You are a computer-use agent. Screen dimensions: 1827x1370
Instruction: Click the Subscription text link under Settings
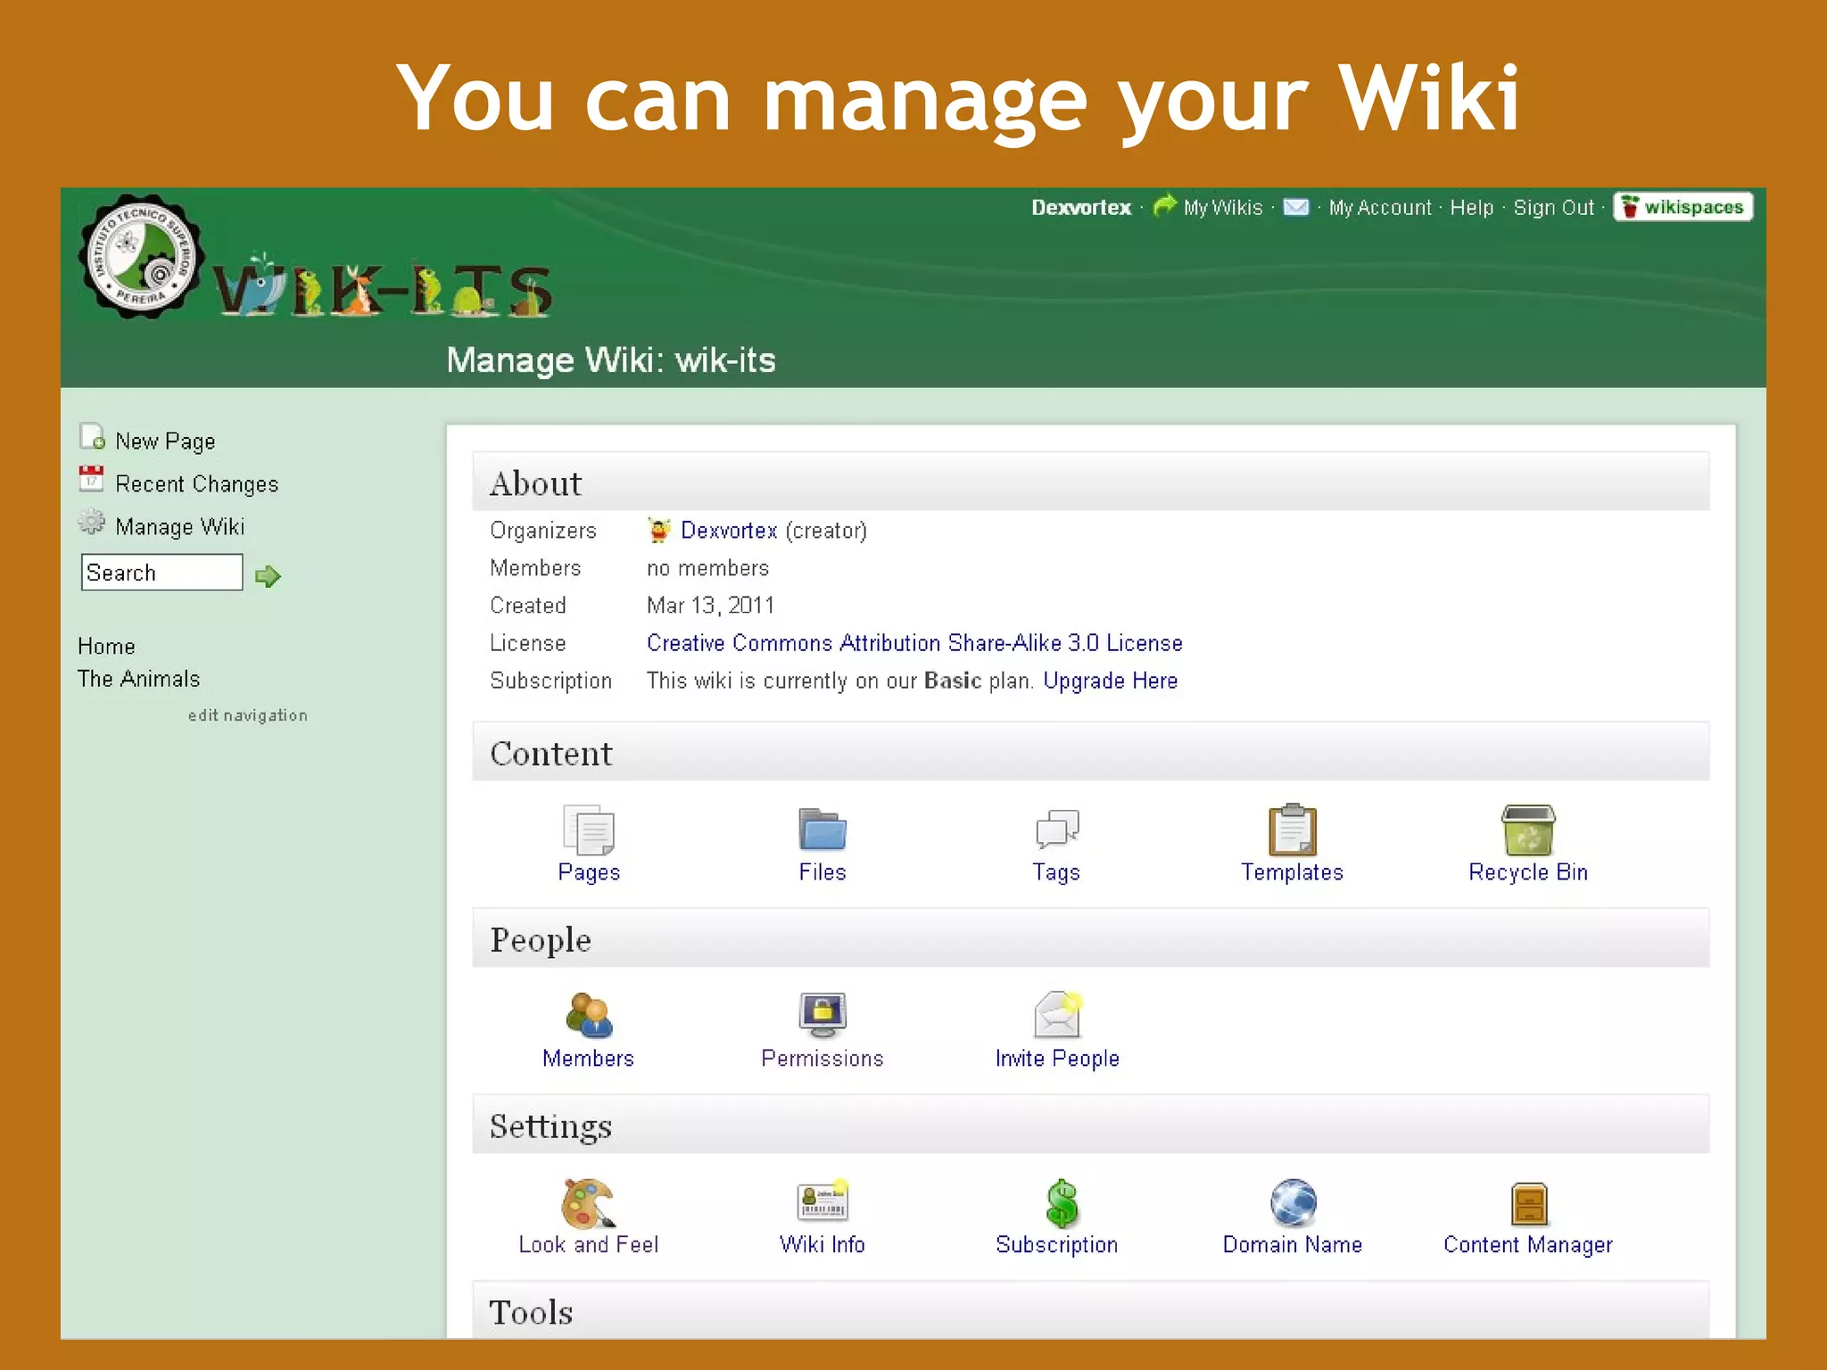pos(1056,1245)
